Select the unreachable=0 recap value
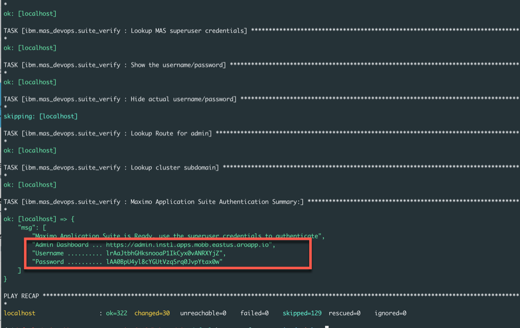This screenshot has width=520, height=328. (203, 313)
